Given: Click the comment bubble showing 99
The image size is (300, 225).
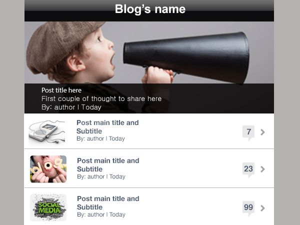Looking at the screenshot, I should click(248, 208).
